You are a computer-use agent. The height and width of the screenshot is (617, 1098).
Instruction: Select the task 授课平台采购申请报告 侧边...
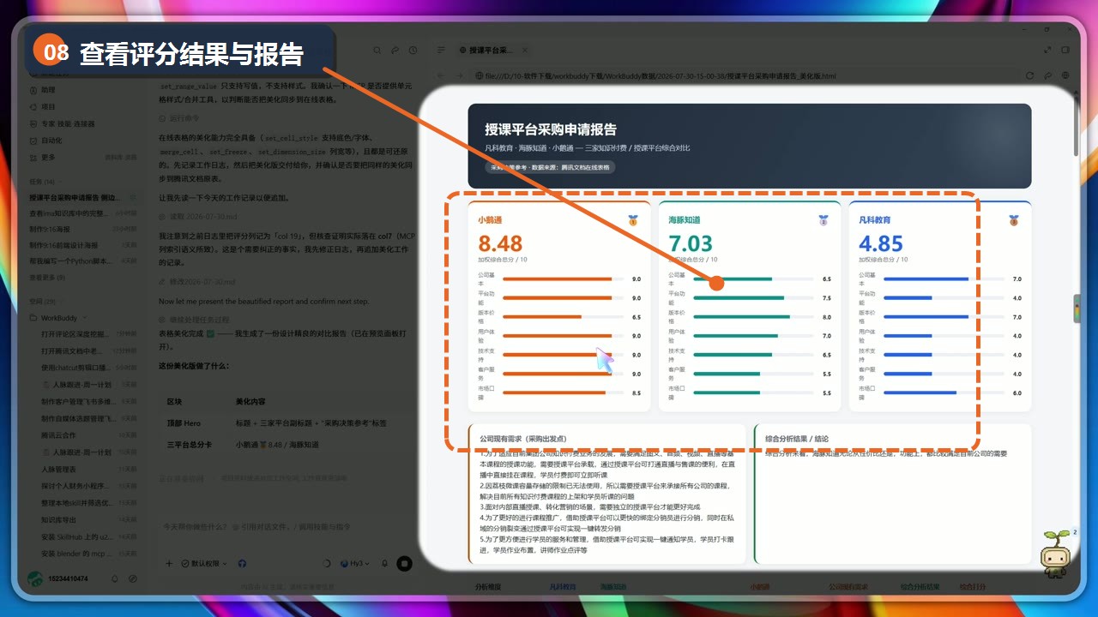pyautogui.click(x=84, y=197)
